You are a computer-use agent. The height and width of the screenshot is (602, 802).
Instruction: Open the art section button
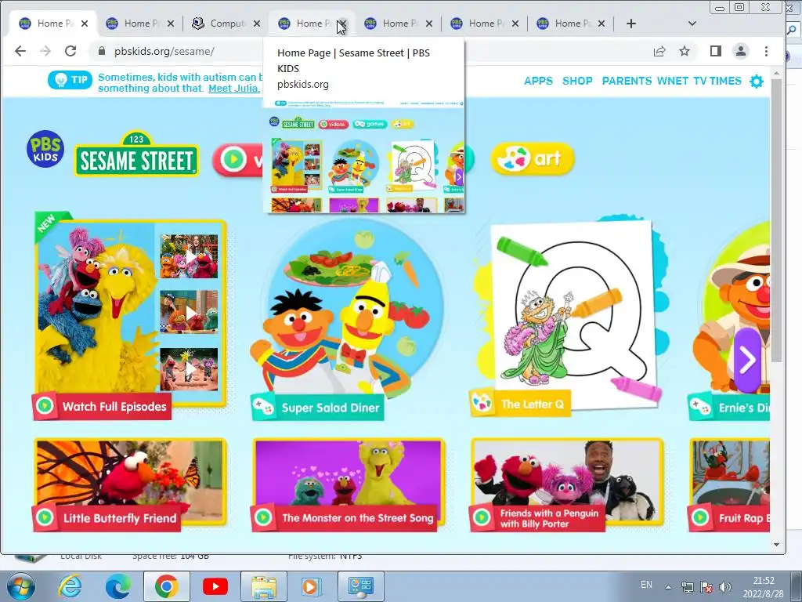pos(533,158)
